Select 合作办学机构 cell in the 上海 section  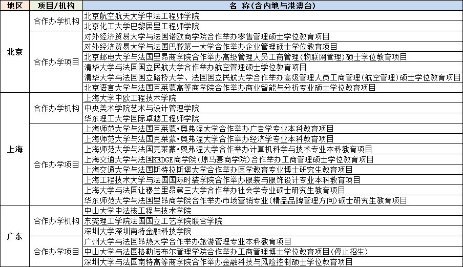tap(56, 108)
